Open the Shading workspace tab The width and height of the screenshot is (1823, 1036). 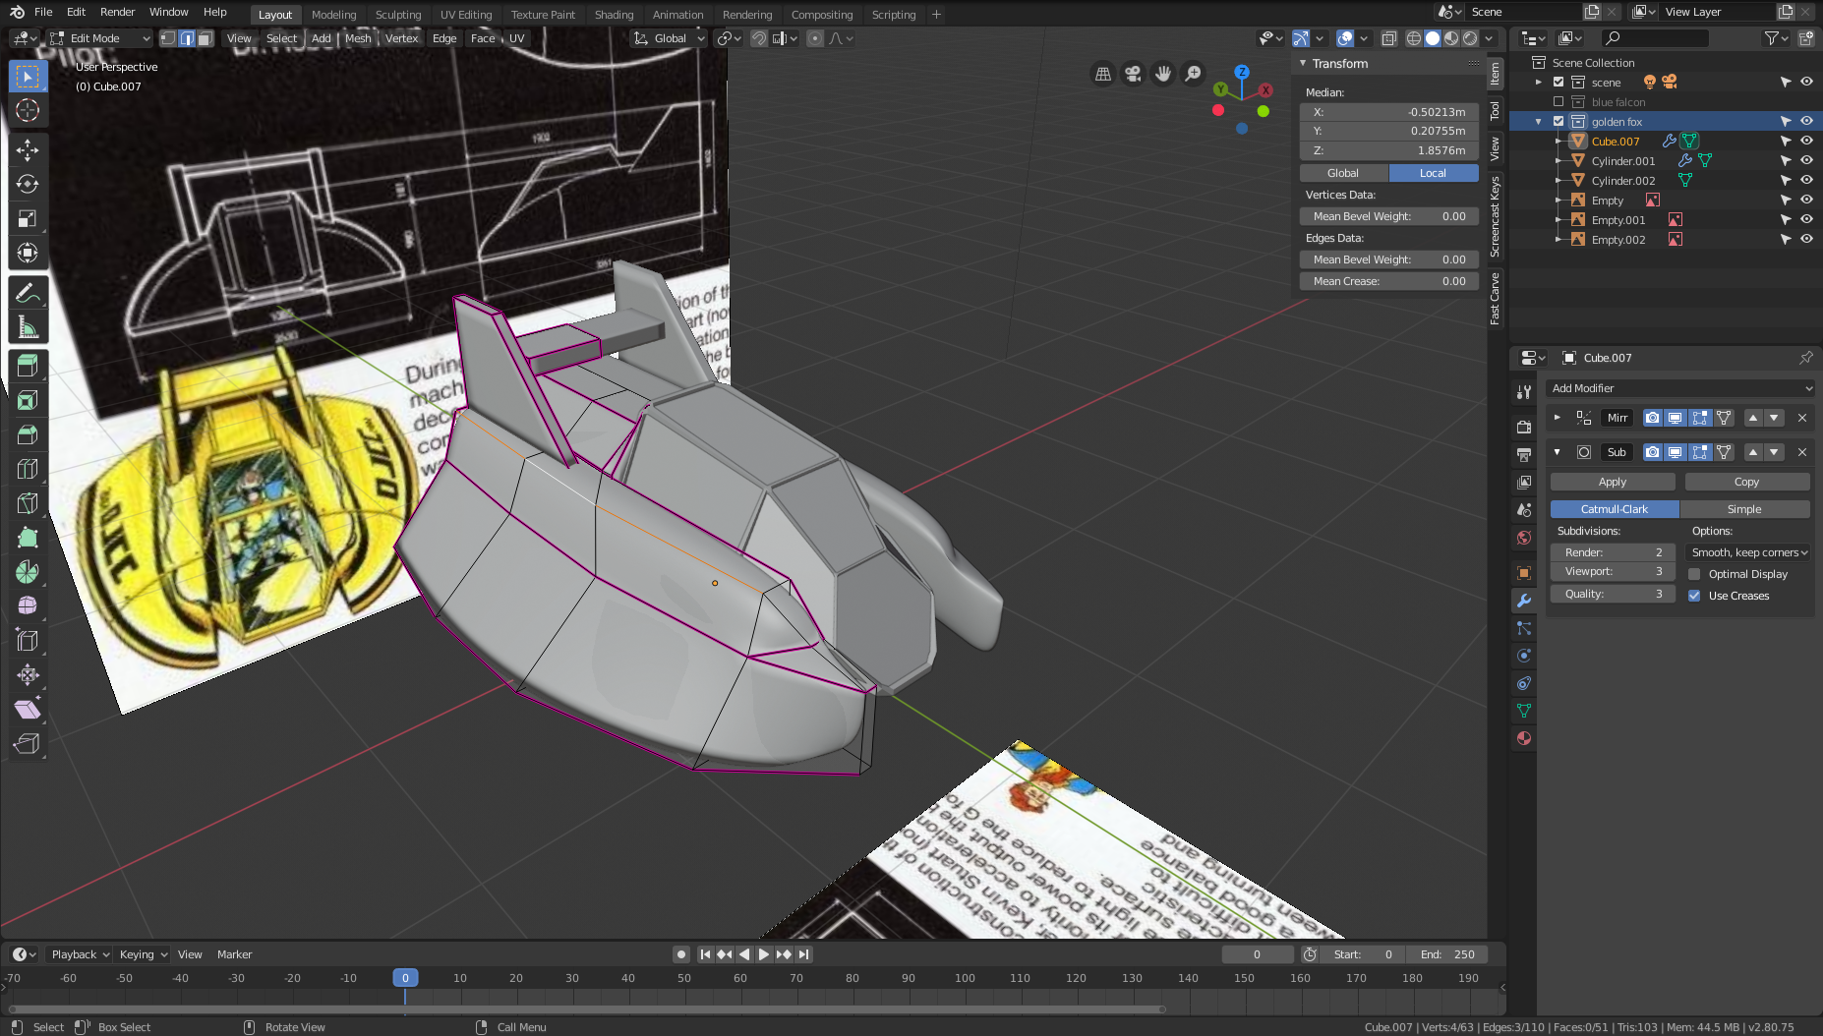(614, 15)
